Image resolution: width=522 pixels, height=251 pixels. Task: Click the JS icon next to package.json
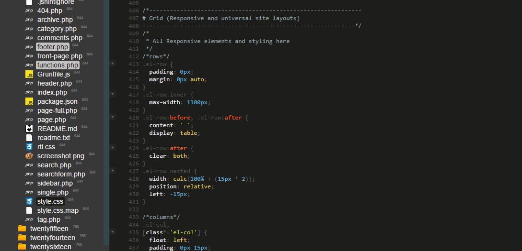pos(29,101)
